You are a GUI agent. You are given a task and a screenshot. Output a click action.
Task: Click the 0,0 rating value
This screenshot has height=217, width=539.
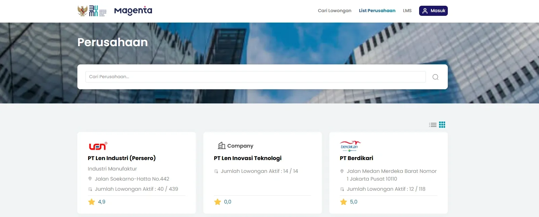pyautogui.click(x=228, y=202)
